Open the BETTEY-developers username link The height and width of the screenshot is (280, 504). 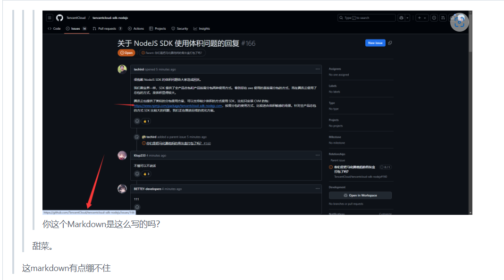click(x=148, y=189)
